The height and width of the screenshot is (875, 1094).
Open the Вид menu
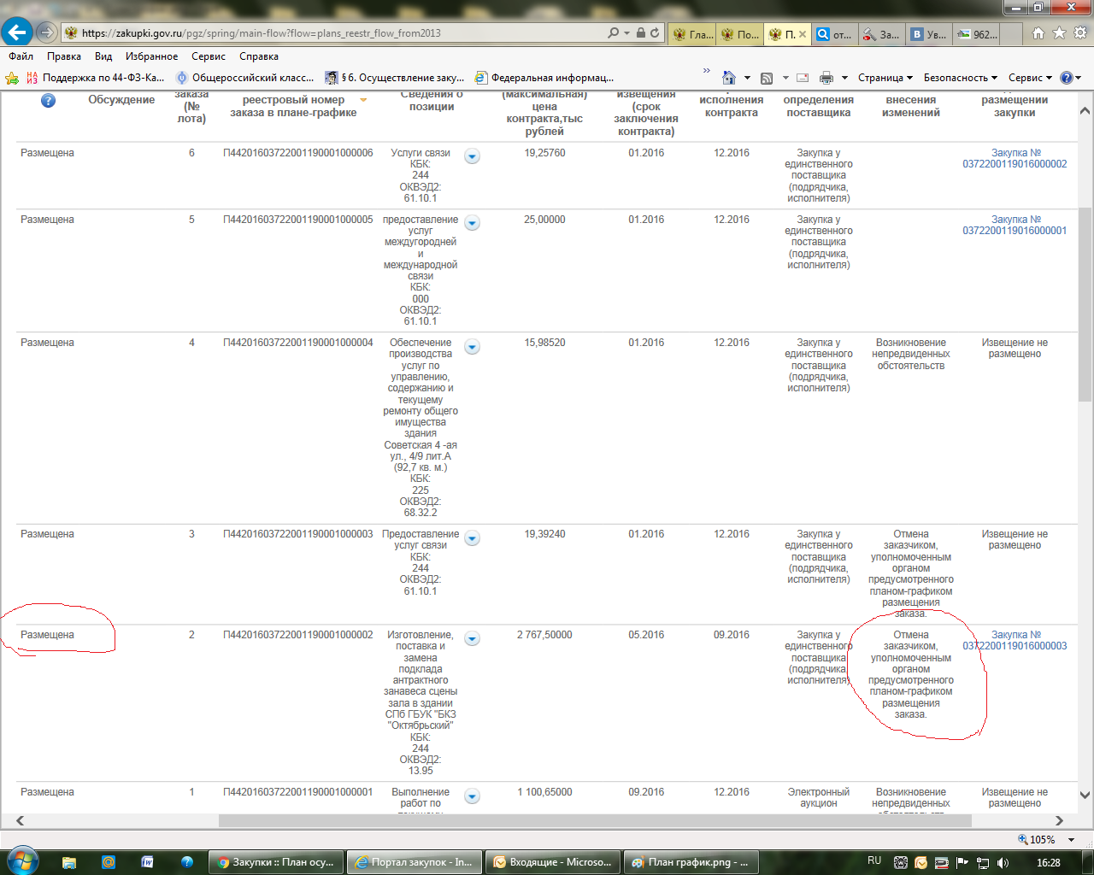[x=103, y=56]
